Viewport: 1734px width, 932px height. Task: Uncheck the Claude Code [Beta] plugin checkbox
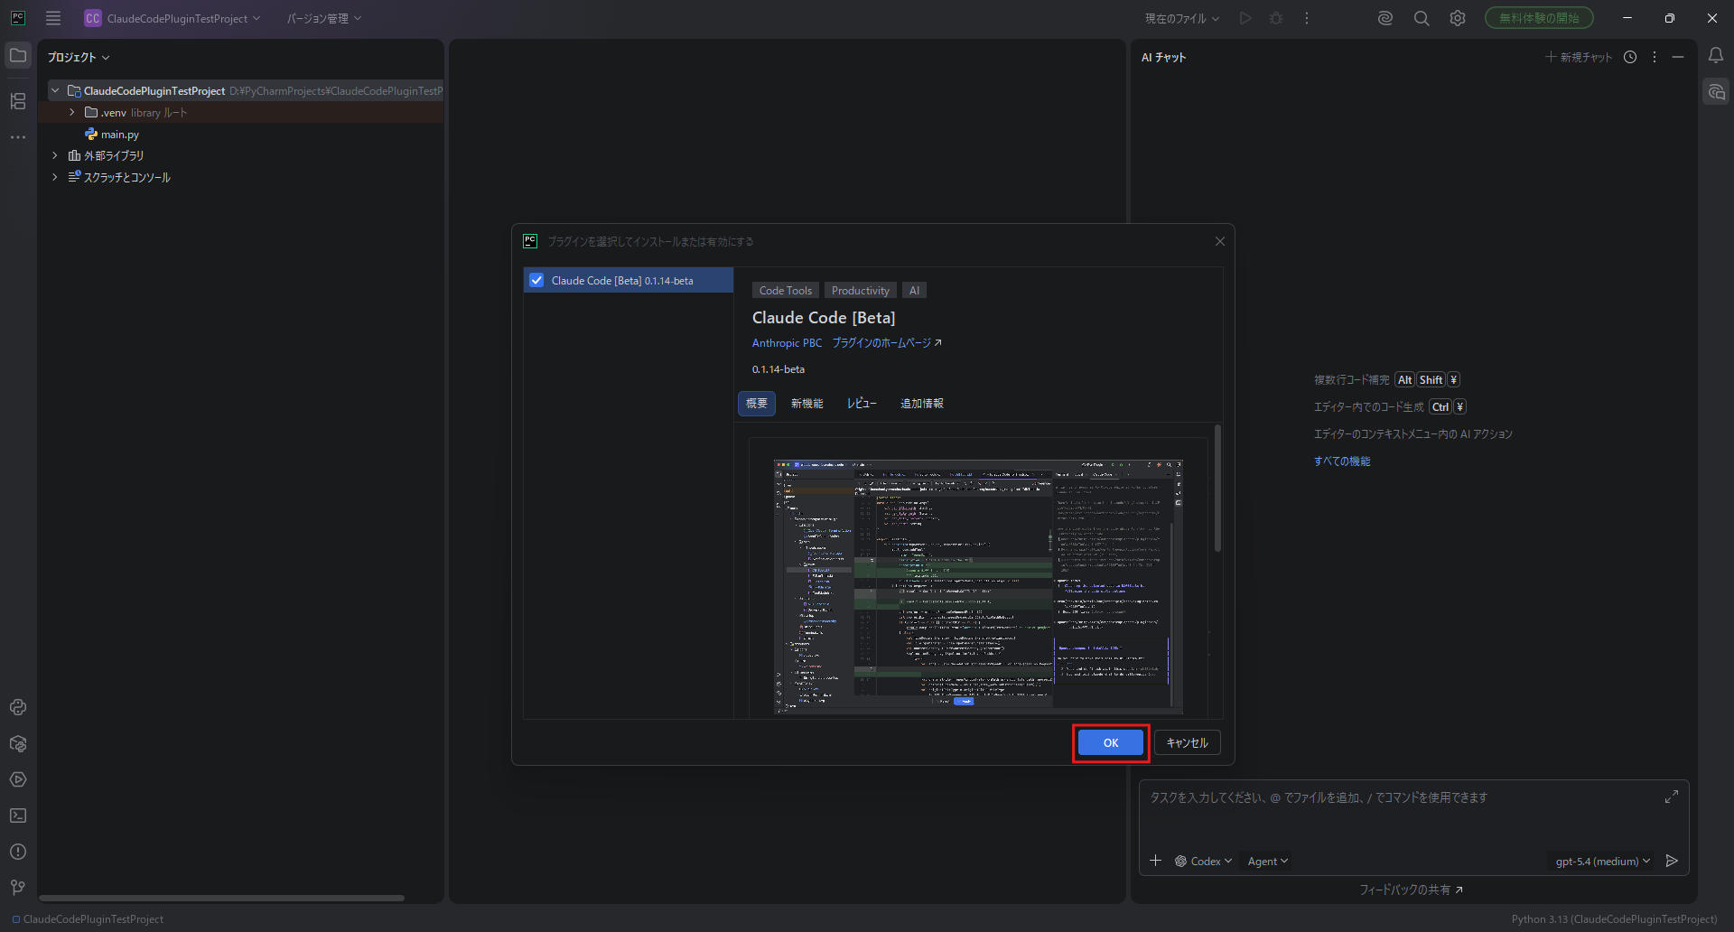536,280
